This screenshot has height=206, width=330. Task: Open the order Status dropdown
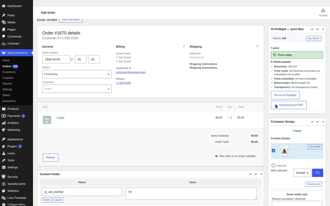point(77,74)
